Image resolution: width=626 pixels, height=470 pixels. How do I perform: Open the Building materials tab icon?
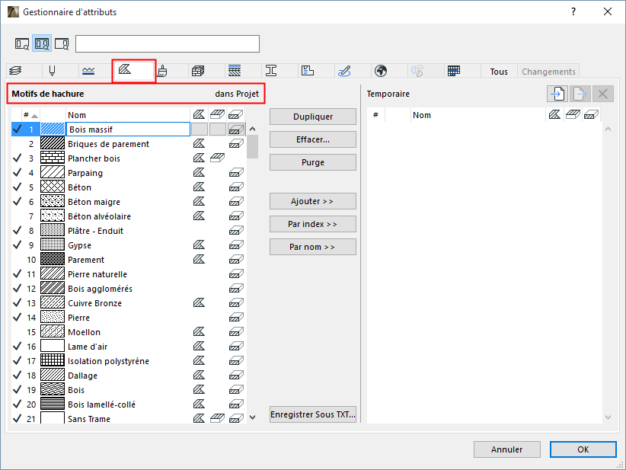click(x=198, y=71)
